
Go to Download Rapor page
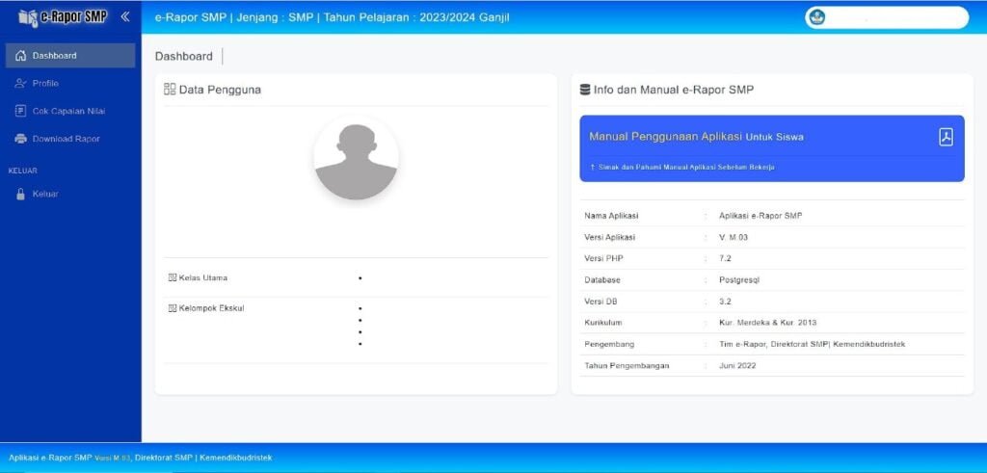click(66, 139)
